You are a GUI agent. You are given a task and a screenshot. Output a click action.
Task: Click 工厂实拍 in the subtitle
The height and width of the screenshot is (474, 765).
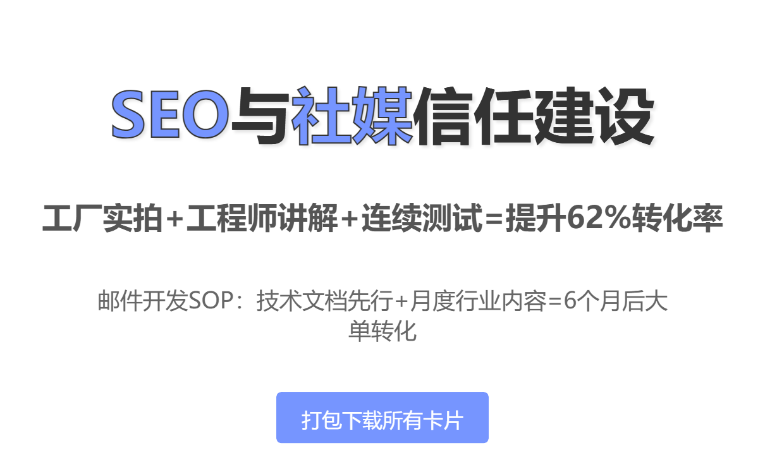(x=102, y=219)
